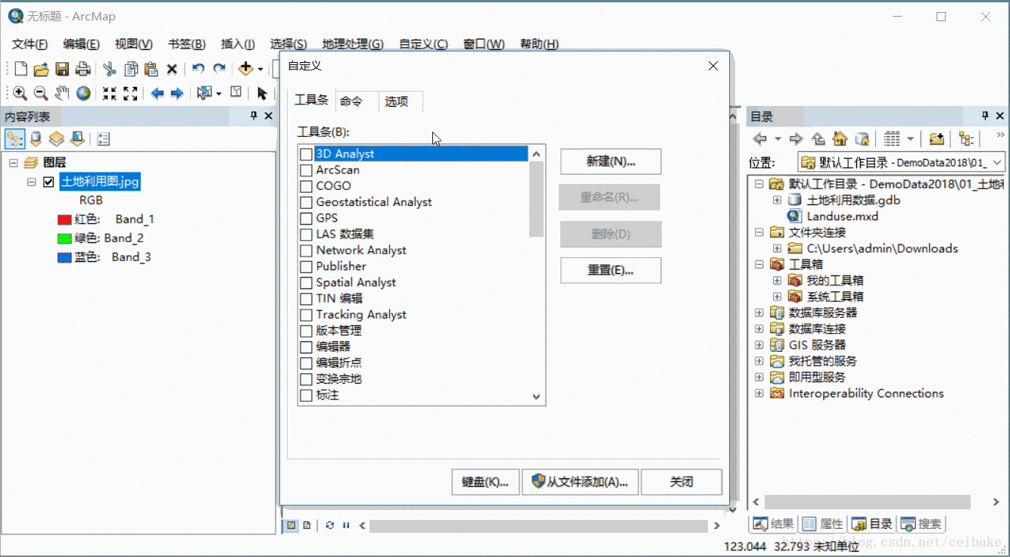Screen dimensions: 1010x557
Task: Undo the last action with the arrow icon
Action: point(198,69)
